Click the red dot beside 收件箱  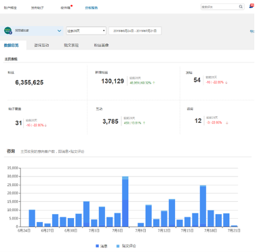(72, 6)
